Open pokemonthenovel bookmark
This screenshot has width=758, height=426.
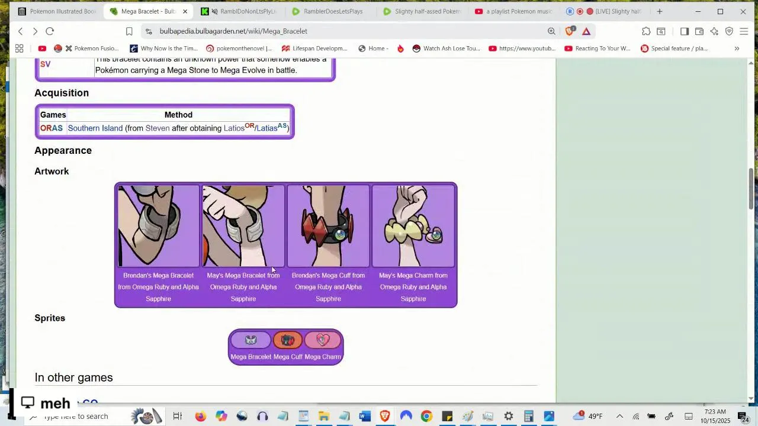pos(239,49)
